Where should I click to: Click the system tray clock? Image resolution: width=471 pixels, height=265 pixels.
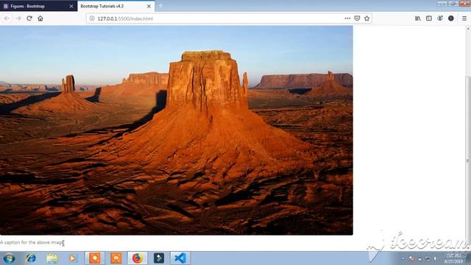(x=454, y=258)
